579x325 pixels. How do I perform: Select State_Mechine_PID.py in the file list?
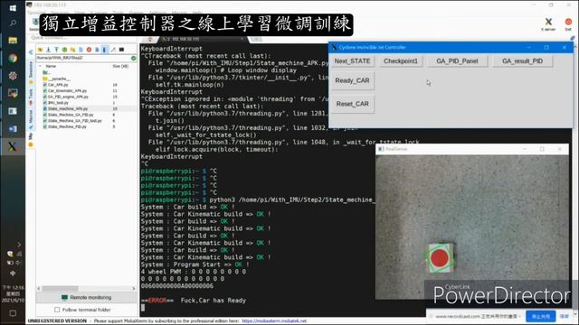64,126
